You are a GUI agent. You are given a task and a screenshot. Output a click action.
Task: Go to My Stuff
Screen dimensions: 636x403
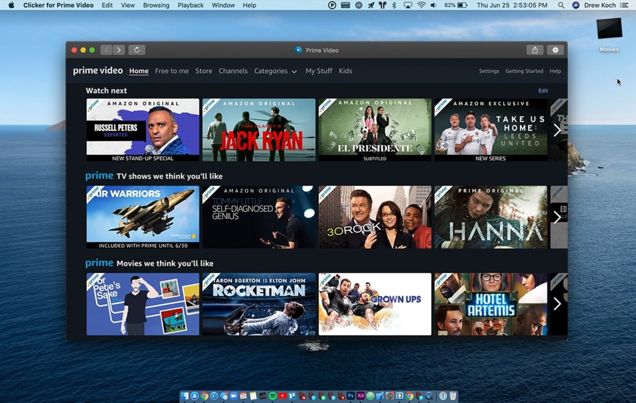pos(319,71)
